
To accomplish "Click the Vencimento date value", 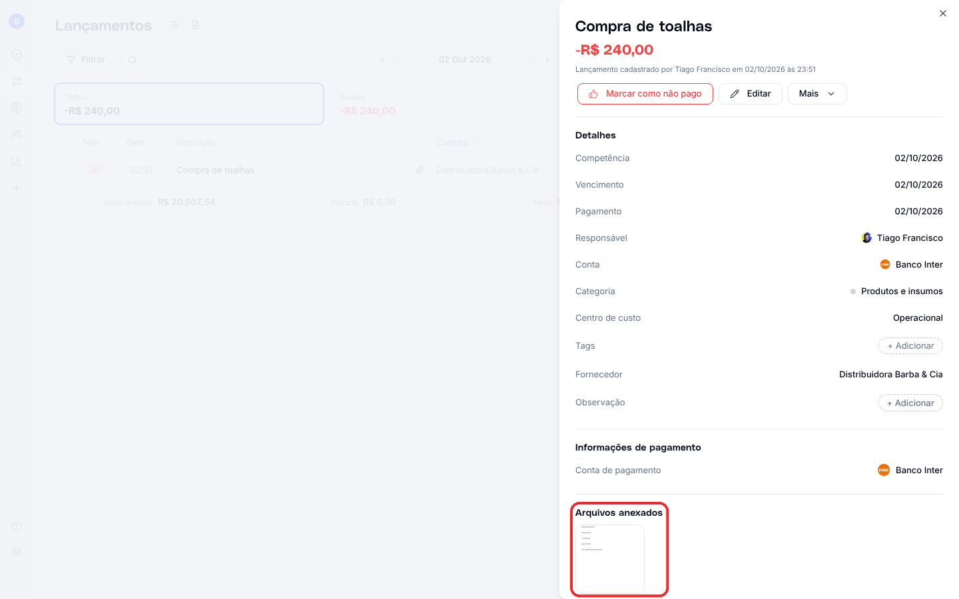I will click(x=918, y=185).
